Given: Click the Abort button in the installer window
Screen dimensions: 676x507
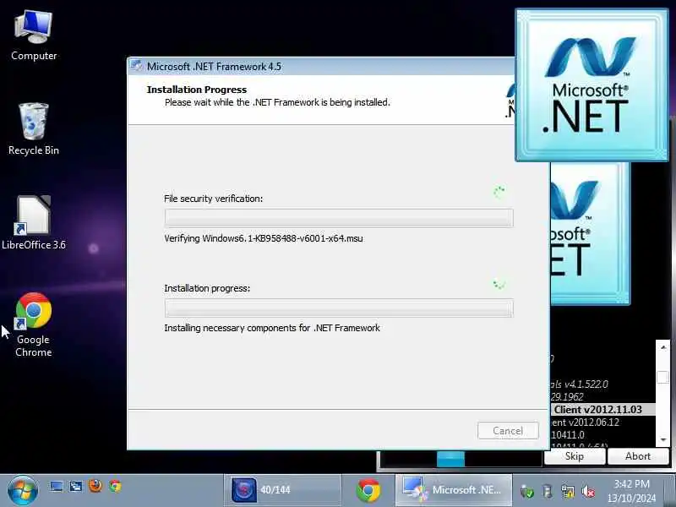Looking at the screenshot, I should click(x=638, y=456).
